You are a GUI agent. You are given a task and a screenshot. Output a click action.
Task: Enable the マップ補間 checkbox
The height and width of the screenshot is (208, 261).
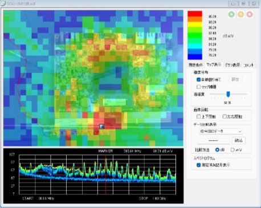click(198, 87)
